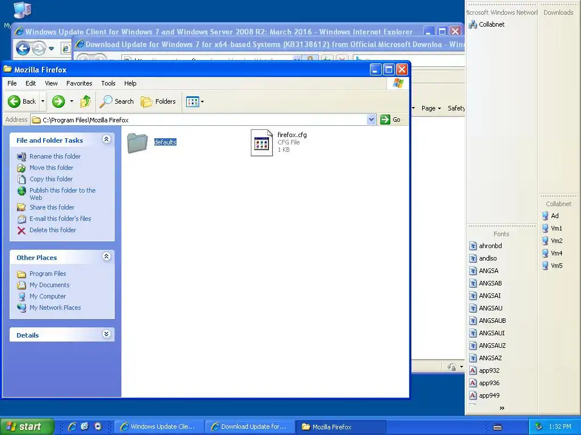Open the Back history dropdown arrow
This screenshot has height=435, width=581.
tap(43, 101)
